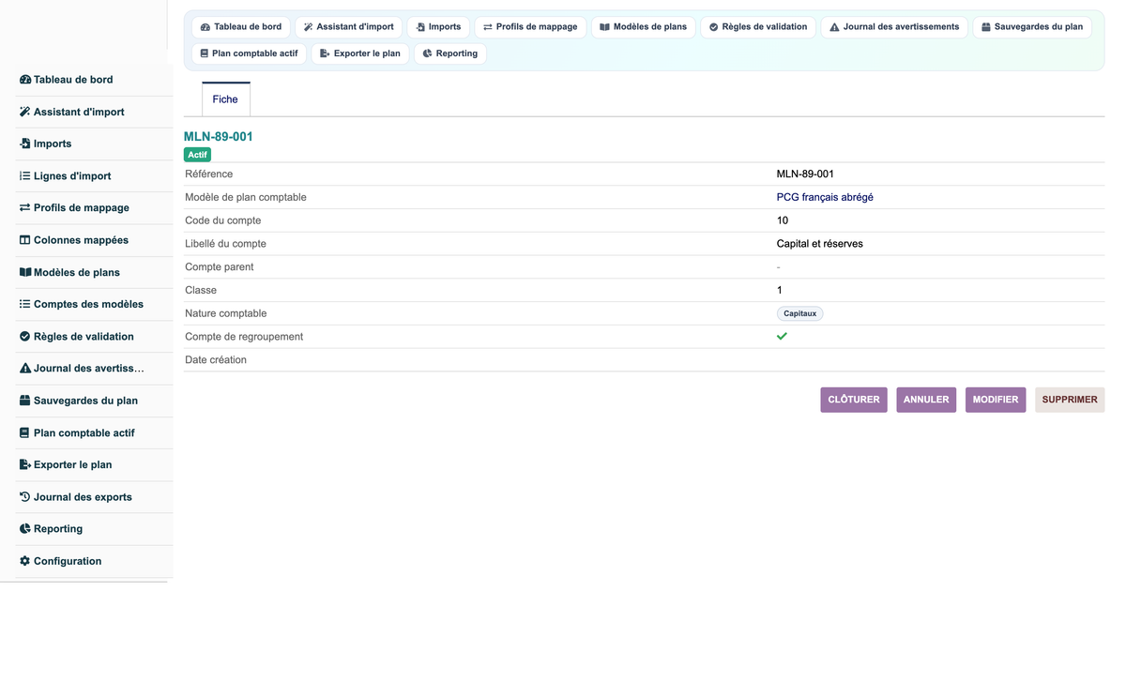Click the Nature comptable label
Image resolution: width=1126 pixels, height=697 pixels.
tap(226, 313)
